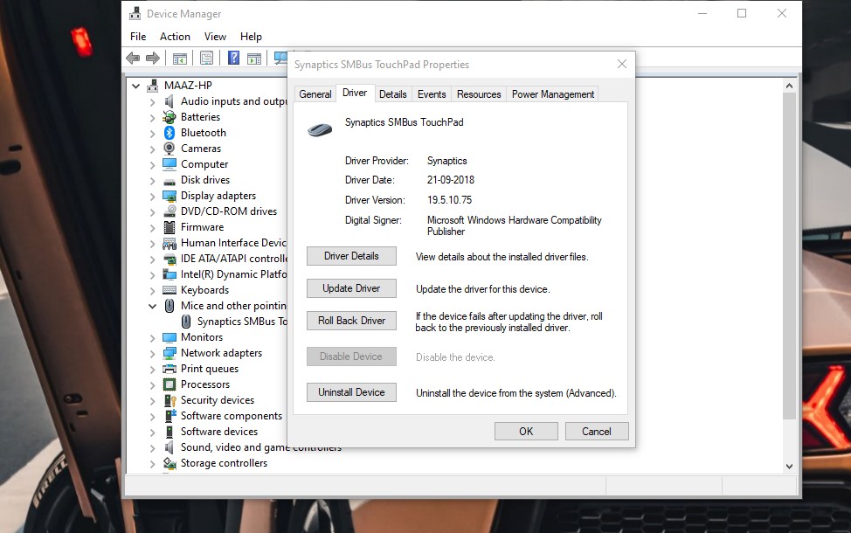
Task: Click the Print queues printer icon
Action: tap(170, 369)
